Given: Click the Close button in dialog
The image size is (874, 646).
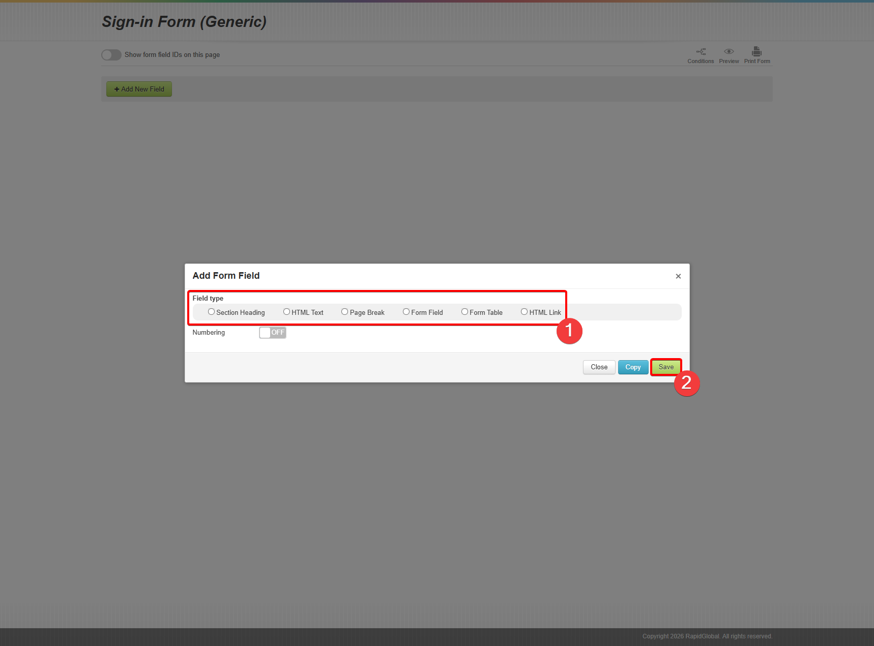Looking at the screenshot, I should (x=599, y=367).
